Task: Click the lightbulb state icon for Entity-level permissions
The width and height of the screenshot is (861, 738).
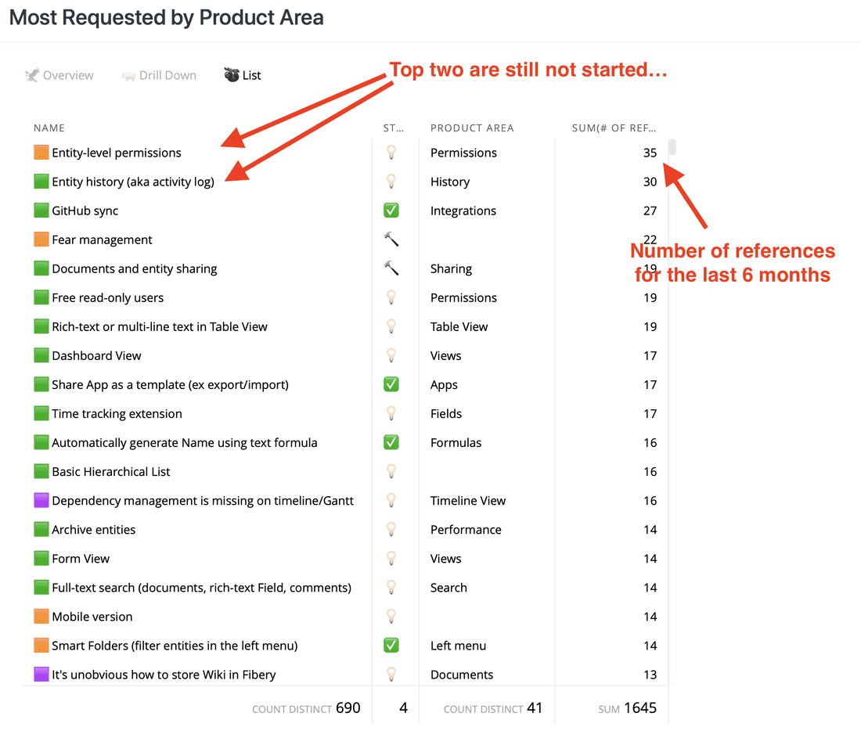Action: click(391, 152)
